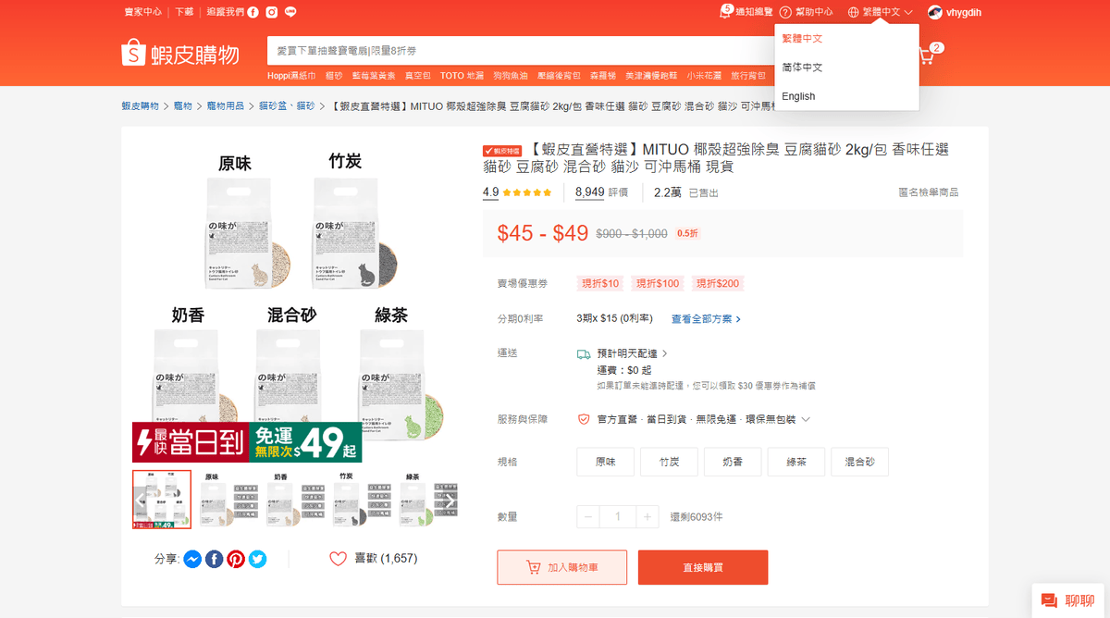Open the 聊聊 chat button
Screen dimensions: 1110x618
pos(1068,600)
